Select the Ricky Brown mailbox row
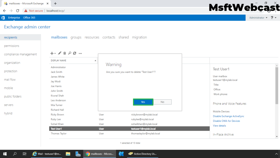The image size is (280, 158). point(129,114)
